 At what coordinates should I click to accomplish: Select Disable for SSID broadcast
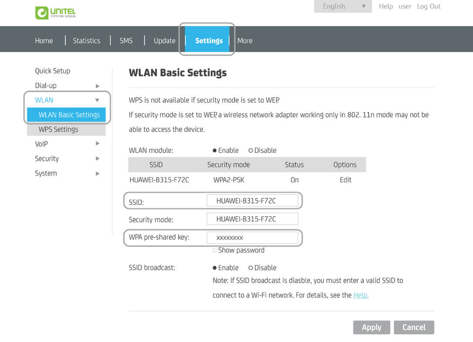coord(251,268)
